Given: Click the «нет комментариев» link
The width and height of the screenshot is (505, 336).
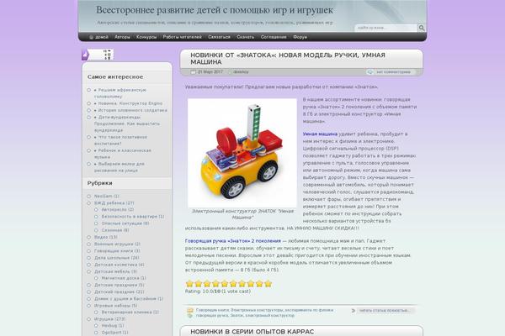Looking at the screenshot, I should click(394, 72).
